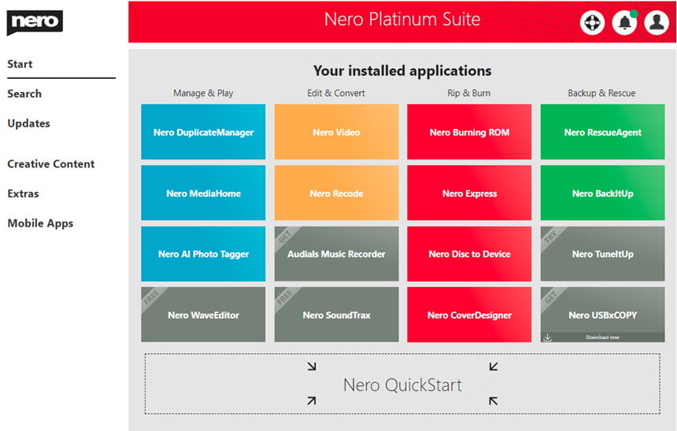Click the Your installed applications heading
The height and width of the screenshot is (431, 677).
pyautogui.click(x=402, y=71)
